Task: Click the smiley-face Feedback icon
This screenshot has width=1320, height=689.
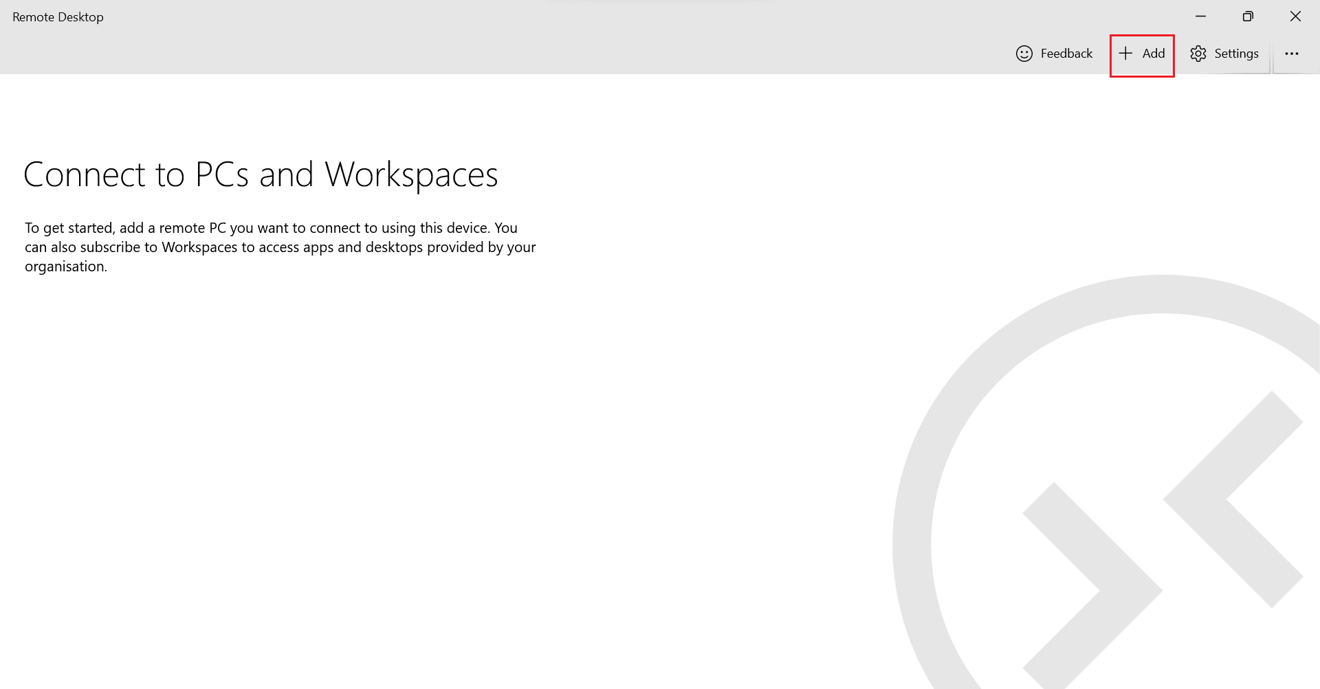Action: tap(1025, 54)
